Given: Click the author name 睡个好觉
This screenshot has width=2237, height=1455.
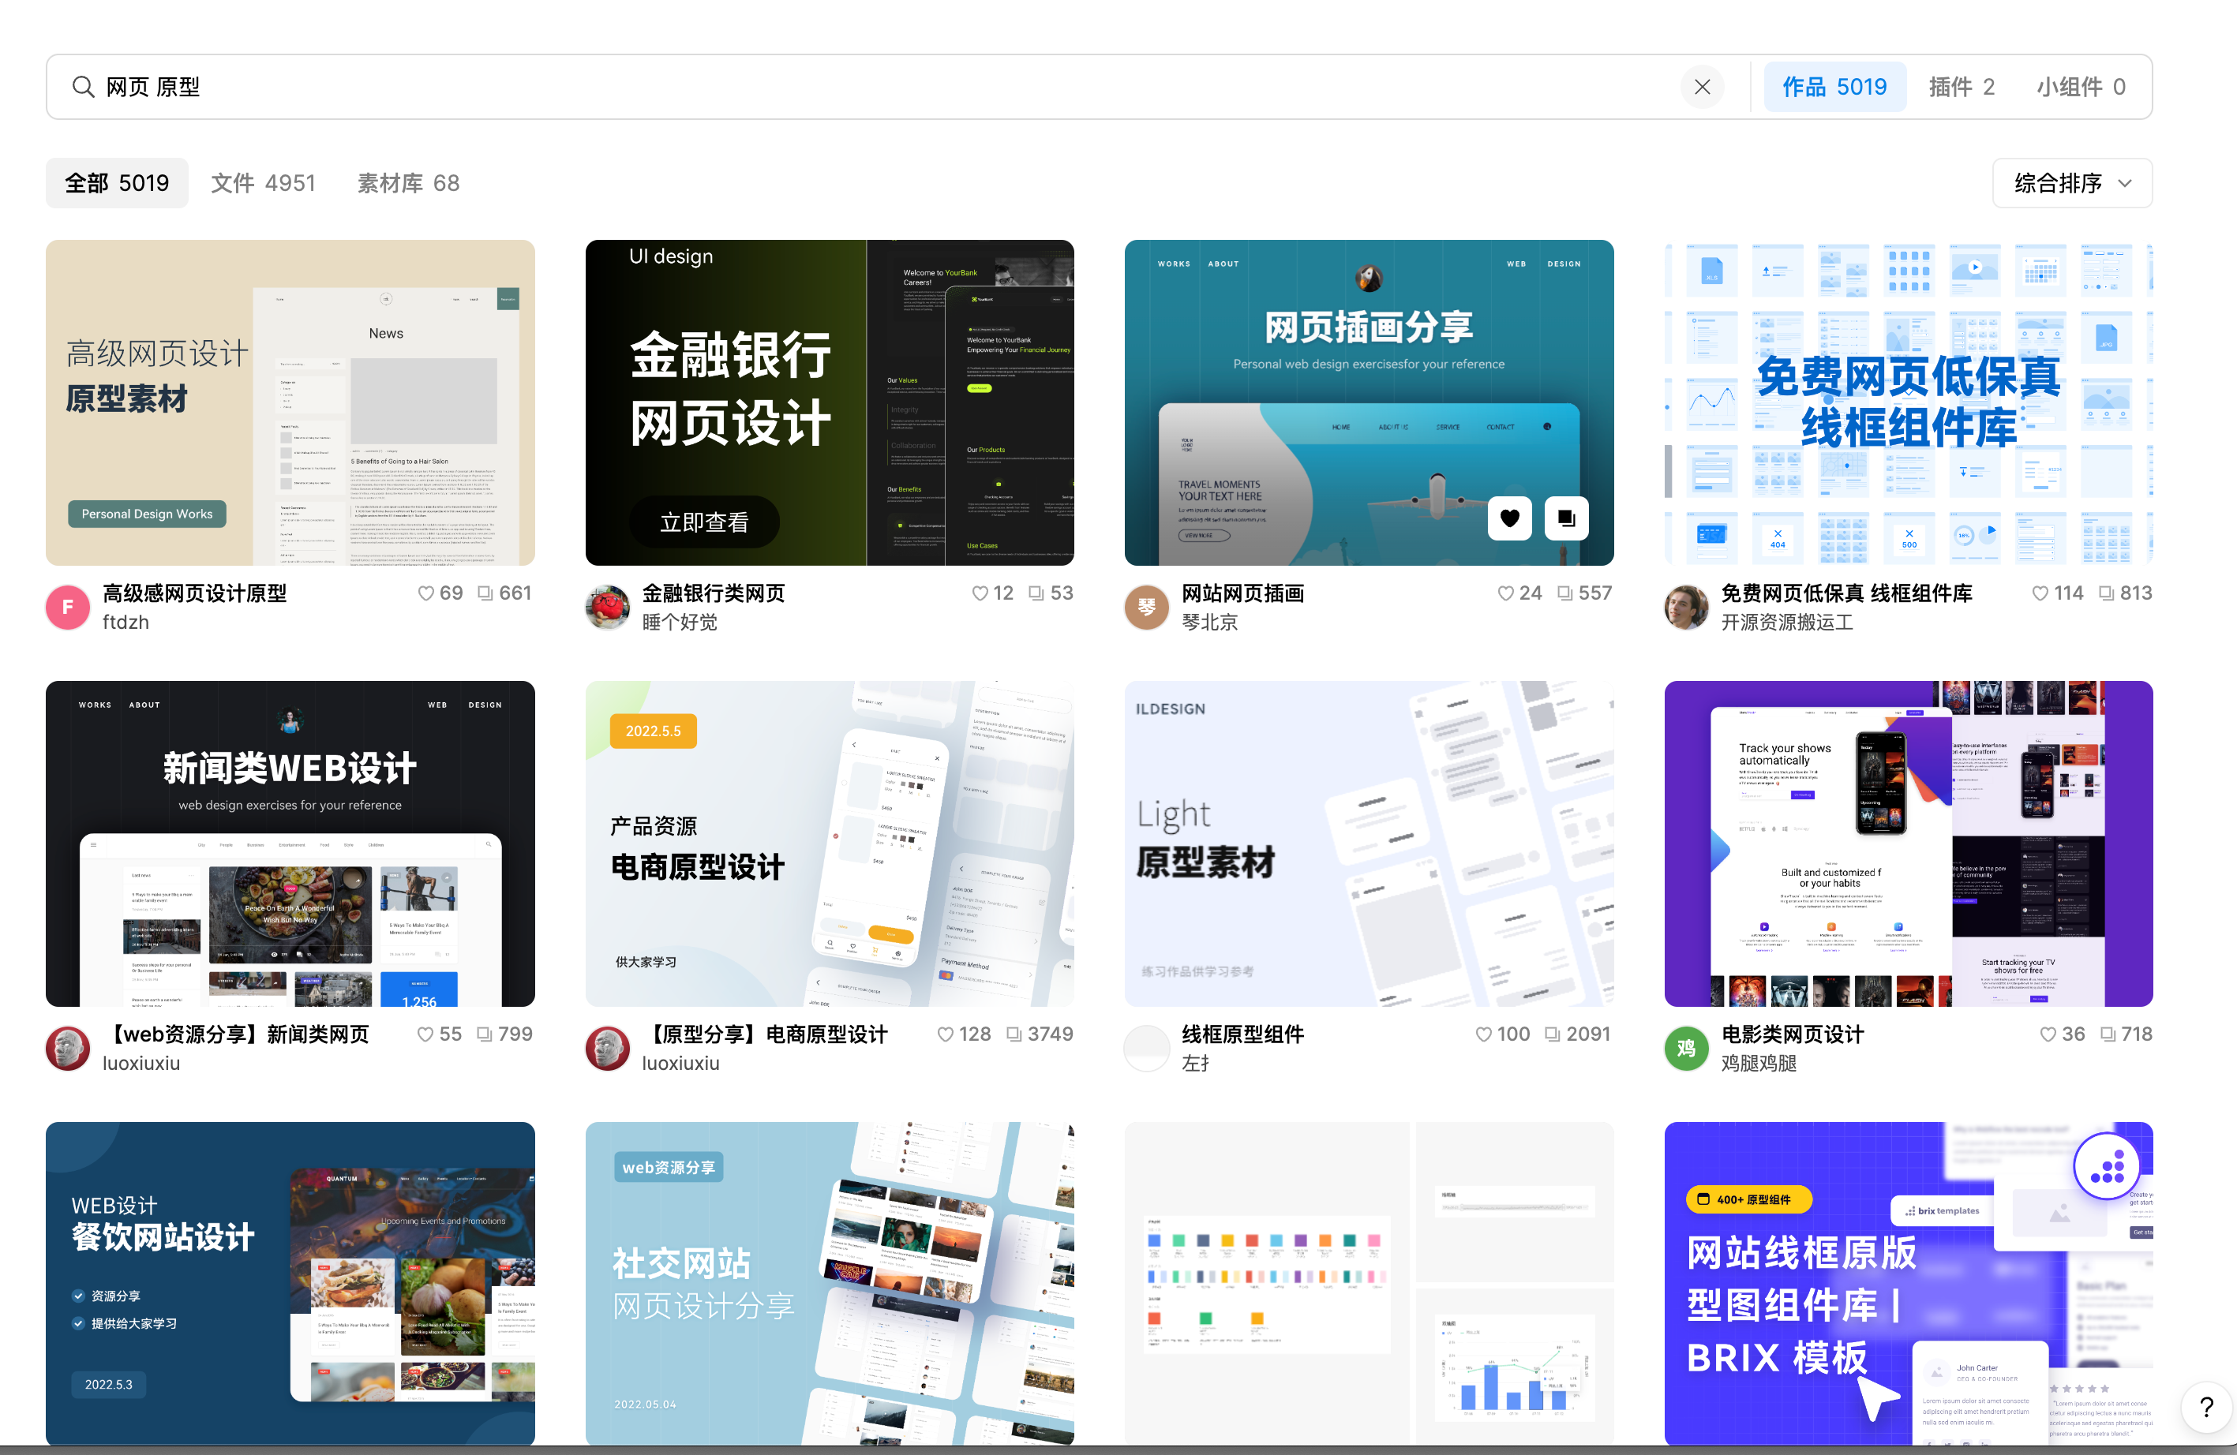Looking at the screenshot, I should click(x=680, y=622).
